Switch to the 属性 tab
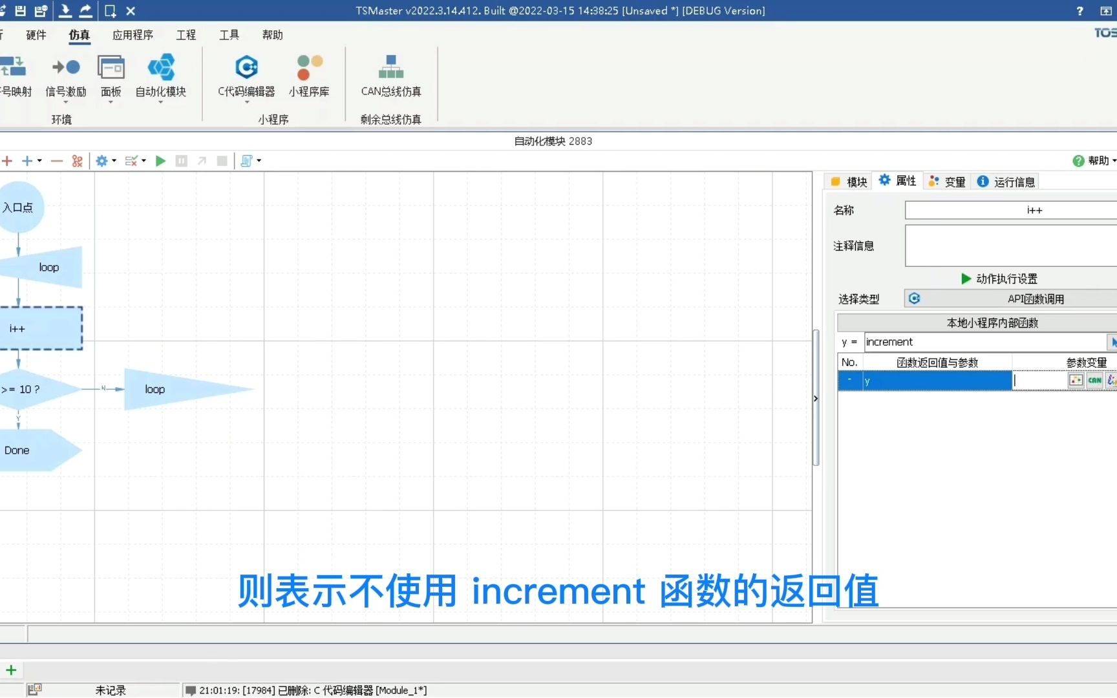The height and width of the screenshot is (698, 1117). [x=897, y=181]
